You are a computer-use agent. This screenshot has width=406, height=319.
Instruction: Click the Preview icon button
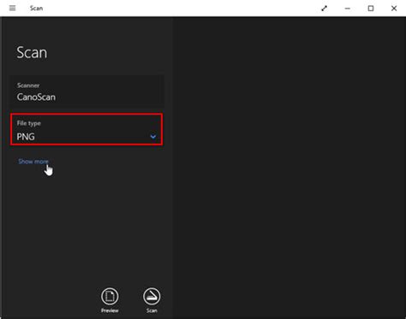click(110, 297)
